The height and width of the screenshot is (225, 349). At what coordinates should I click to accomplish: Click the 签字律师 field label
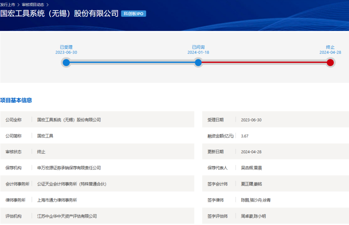point(216,200)
